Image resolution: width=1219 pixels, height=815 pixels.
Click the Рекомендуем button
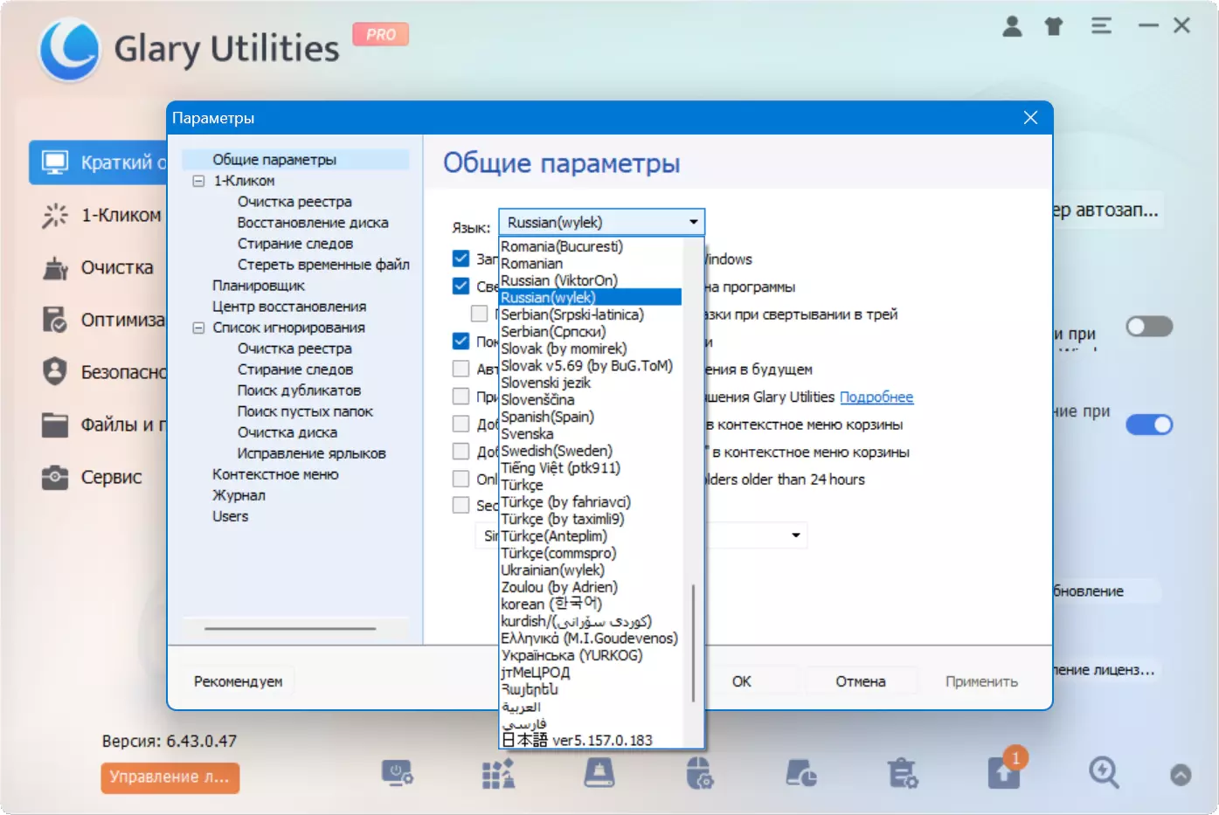point(238,681)
